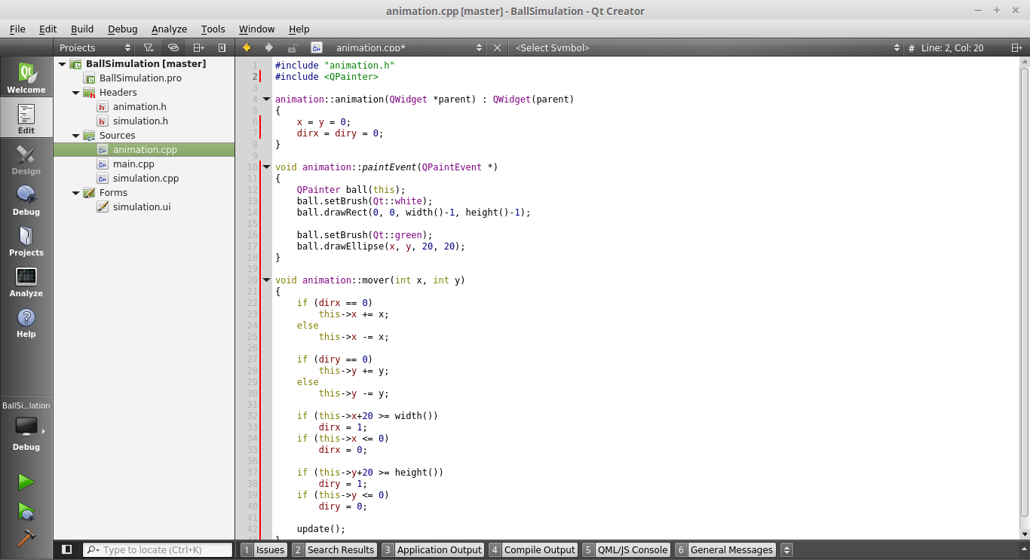Close the Projects side panel
1030x560 pixels.
click(222, 47)
